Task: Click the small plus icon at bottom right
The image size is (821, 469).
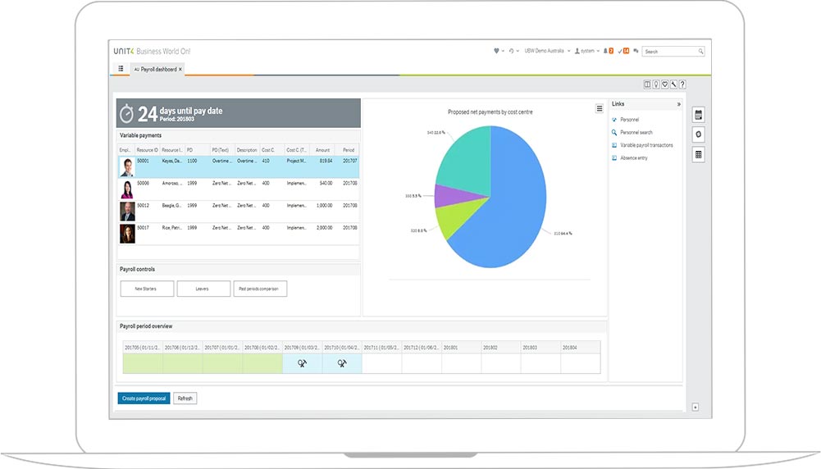Action: tap(696, 408)
